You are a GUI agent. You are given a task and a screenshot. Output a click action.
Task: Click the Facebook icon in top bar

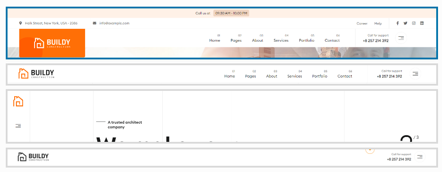[x=398, y=23]
